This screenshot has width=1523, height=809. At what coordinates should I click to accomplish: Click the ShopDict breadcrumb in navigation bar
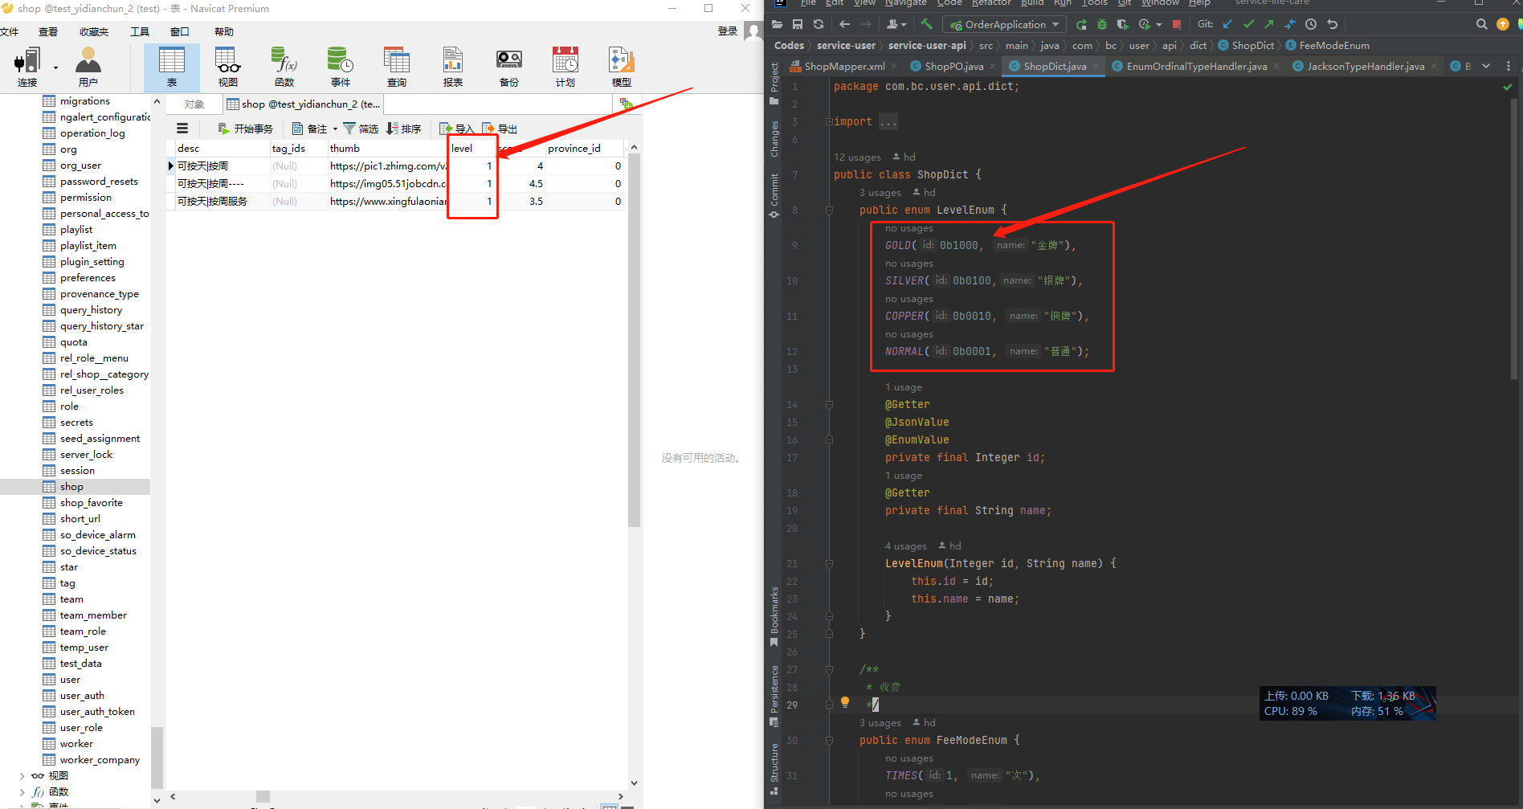point(1246,46)
